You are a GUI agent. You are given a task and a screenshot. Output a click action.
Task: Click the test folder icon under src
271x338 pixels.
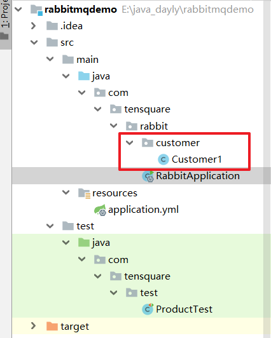(68, 226)
